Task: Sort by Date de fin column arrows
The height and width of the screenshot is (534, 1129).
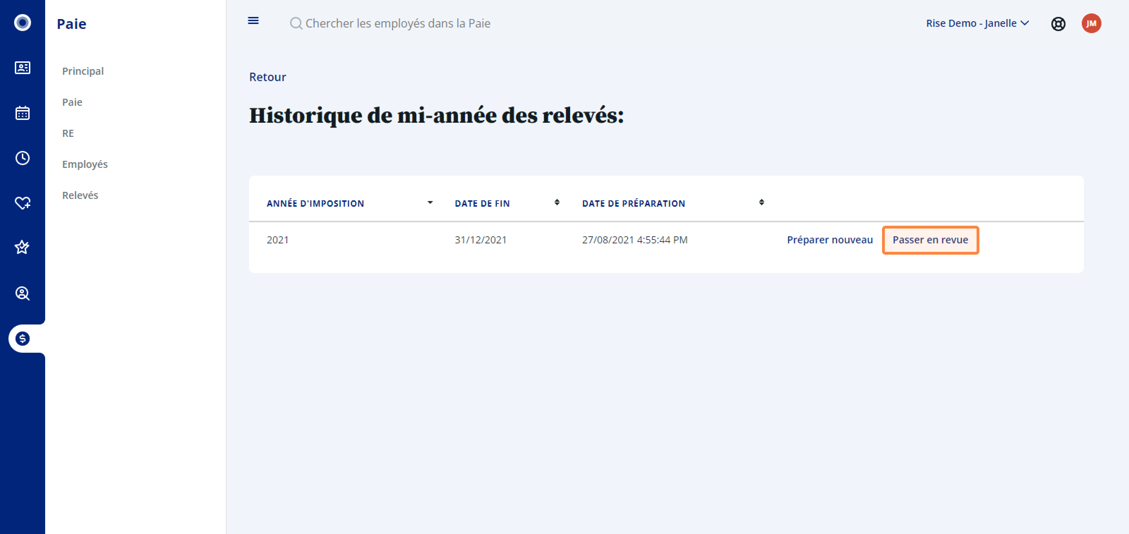Action: point(557,202)
